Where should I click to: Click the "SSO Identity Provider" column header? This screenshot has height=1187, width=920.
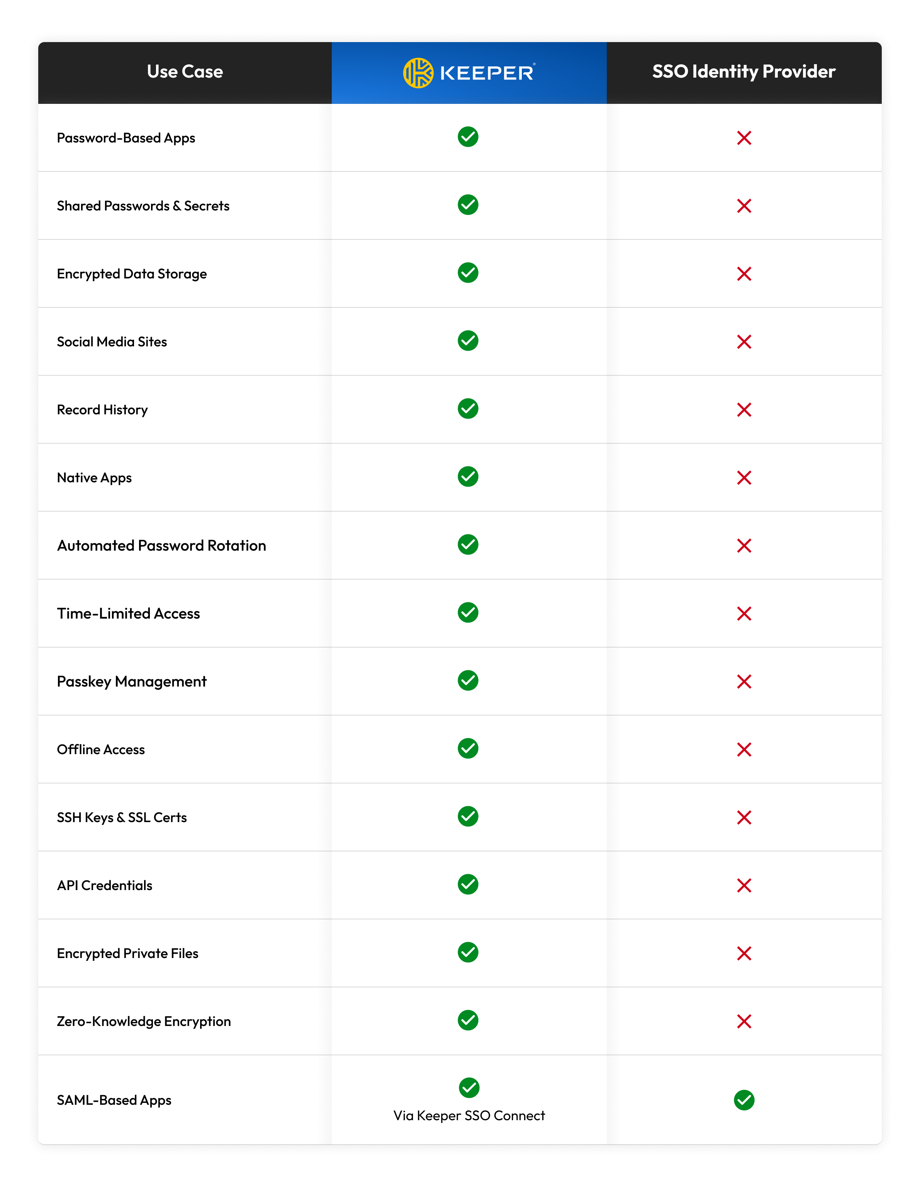click(x=743, y=72)
